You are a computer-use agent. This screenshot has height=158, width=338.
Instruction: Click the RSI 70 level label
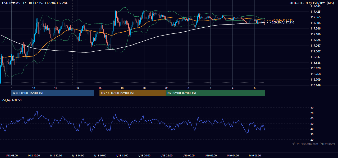point(312,113)
